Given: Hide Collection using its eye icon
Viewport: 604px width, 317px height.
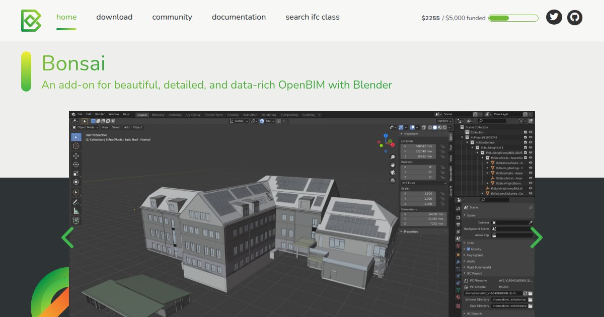Looking at the screenshot, I should pos(531,132).
